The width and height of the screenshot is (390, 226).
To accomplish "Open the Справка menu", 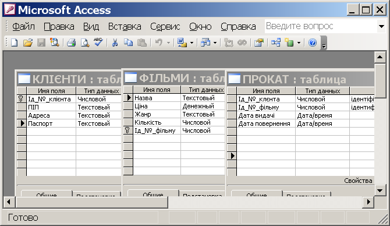I will click(238, 26).
